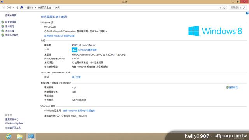This screenshot has width=249, height=140.
Task: Open 控制台首頁 in the sidebar
Action: (x=11, y=16)
